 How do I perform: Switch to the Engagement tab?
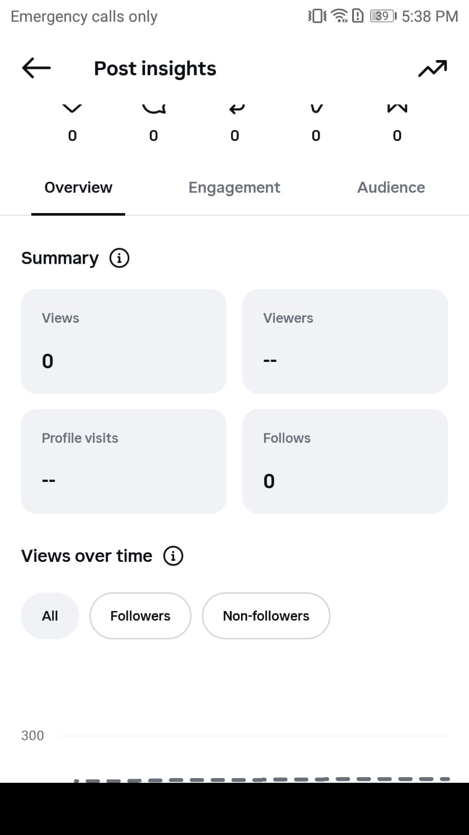[x=234, y=187]
